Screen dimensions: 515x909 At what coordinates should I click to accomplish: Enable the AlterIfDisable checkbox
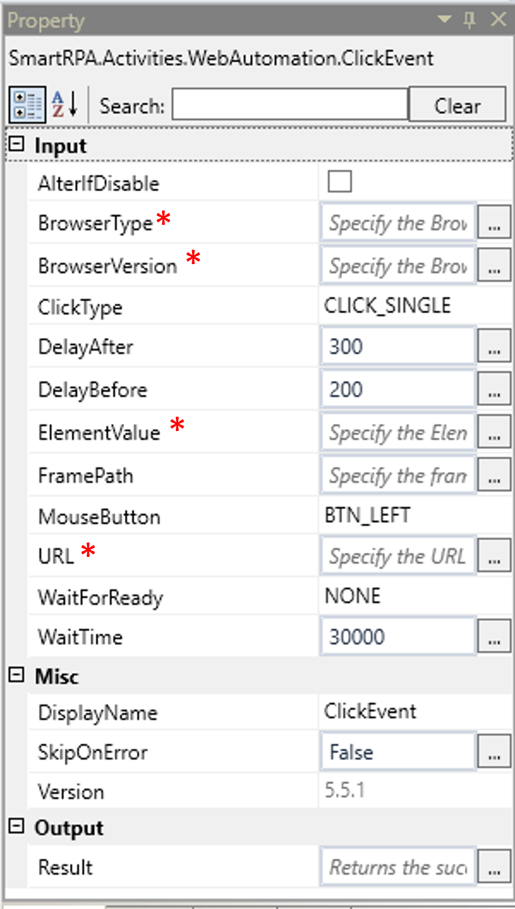(340, 182)
